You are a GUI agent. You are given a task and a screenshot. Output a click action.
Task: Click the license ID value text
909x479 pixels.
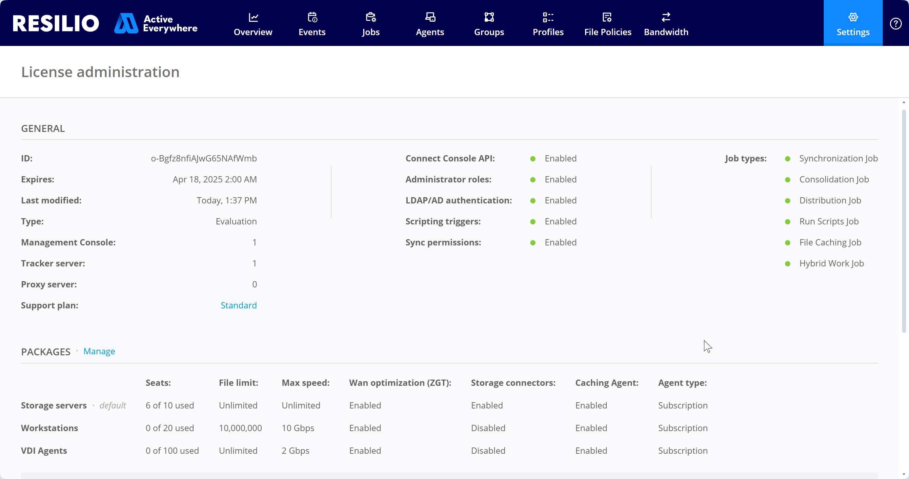coord(204,158)
